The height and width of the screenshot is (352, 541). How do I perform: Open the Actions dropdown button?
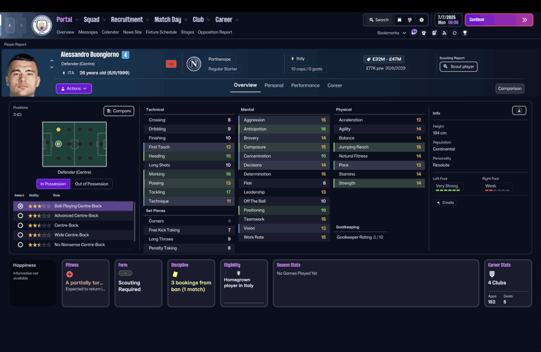click(74, 89)
